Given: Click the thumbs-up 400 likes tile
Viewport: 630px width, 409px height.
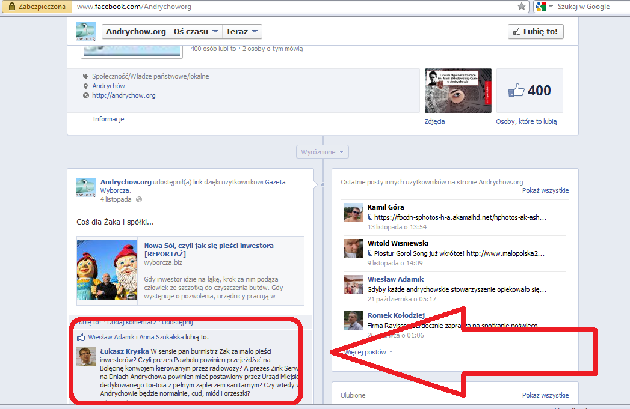Looking at the screenshot, I should (x=530, y=91).
